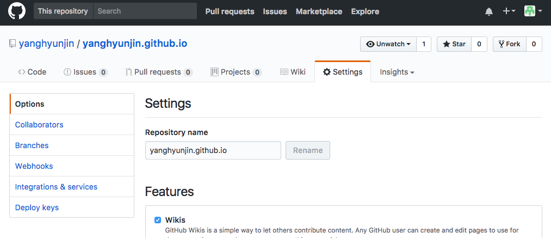The width and height of the screenshot is (551, 238).
Task: Open Marketplace in top navigation
Action: point(319,11)
